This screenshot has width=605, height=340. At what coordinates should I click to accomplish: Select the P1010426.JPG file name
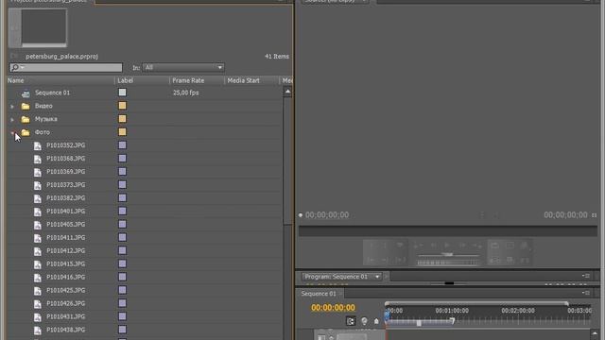(x=66, y=303)
